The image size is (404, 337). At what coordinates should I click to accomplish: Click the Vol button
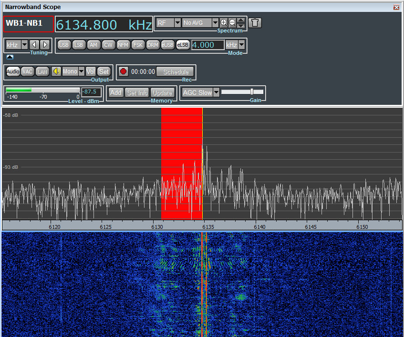(91, 71)
